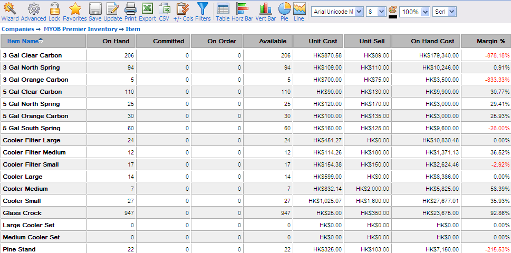Select Medium Cooler Set item
The width and height of the screenshot is (511, 253).
(31, 237)
